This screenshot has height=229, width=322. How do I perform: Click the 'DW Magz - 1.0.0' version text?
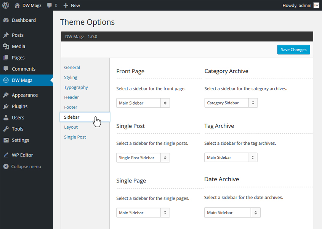[x=81, y=37]
